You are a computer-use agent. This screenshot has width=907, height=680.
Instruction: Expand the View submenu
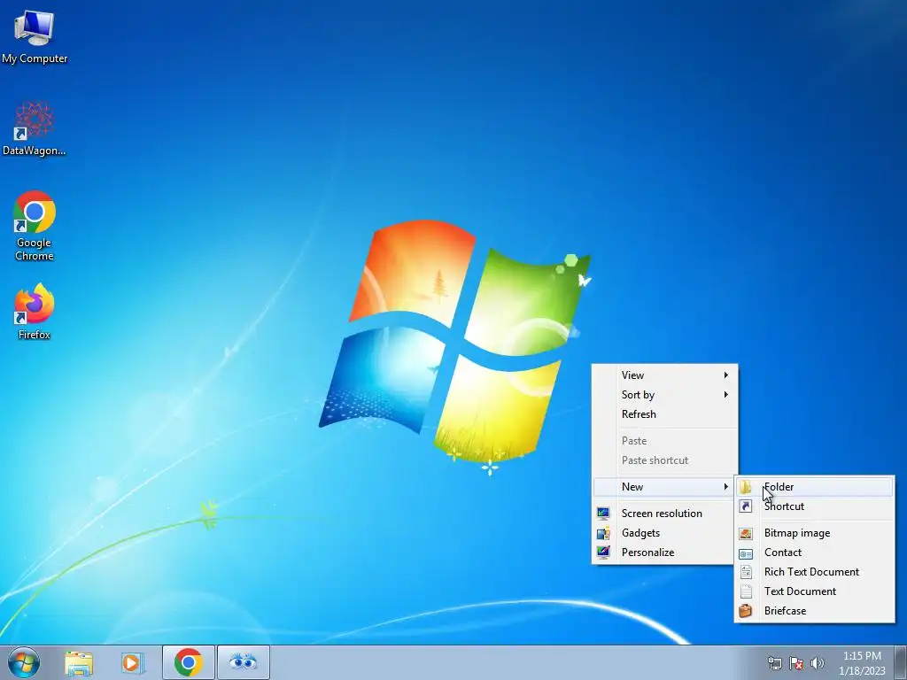point(665,375)
